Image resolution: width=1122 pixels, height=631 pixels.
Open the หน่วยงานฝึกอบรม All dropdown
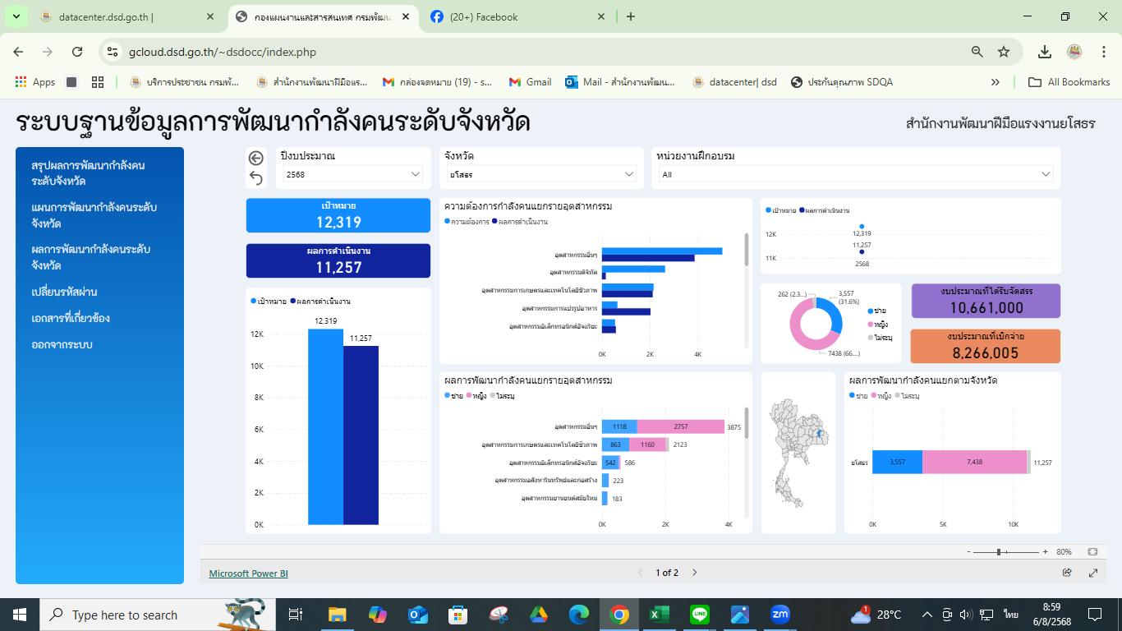pos(855,174)
